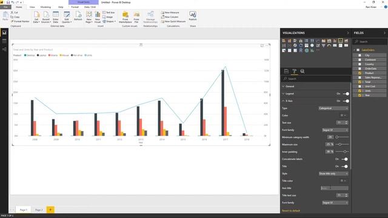
Task: Click Focus mode icon on the chart
Action: click(262, 45)
